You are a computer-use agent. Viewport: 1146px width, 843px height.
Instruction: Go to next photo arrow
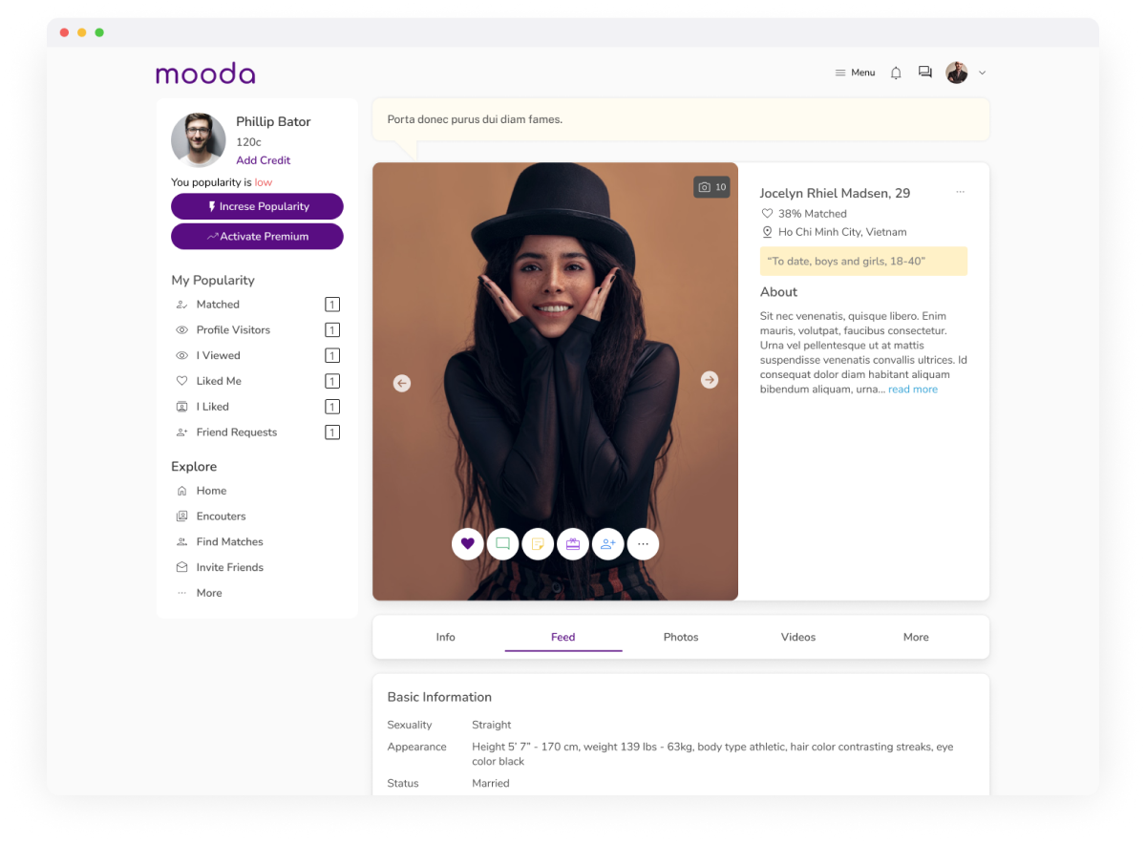coord(709,380)
